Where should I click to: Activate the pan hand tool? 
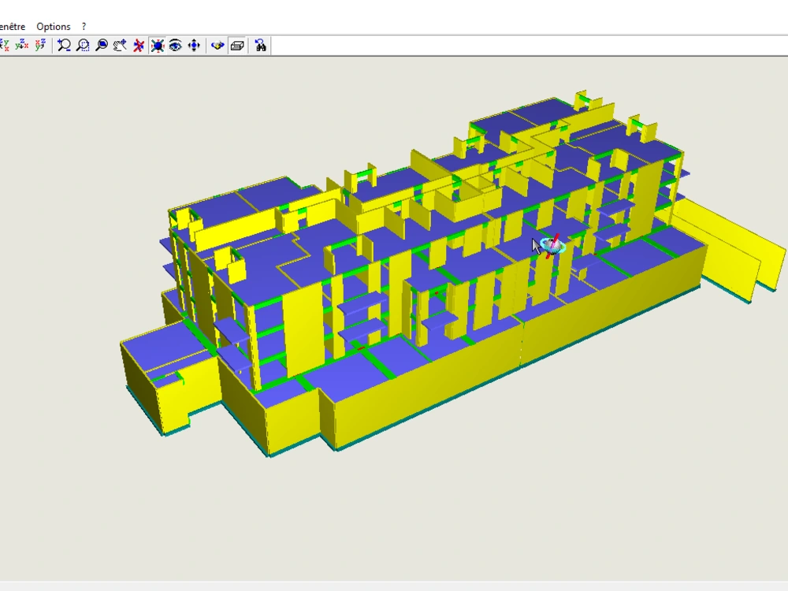tap(118, 45)
